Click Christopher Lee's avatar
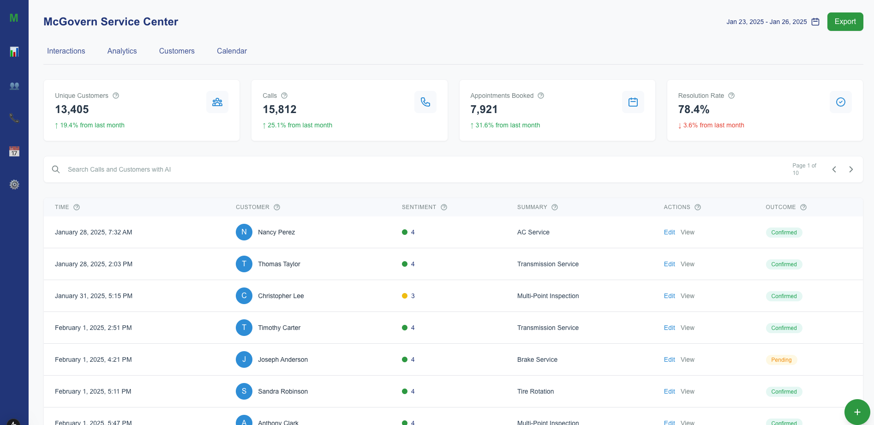Screen dimensions: 874x425 coord(244,296)
